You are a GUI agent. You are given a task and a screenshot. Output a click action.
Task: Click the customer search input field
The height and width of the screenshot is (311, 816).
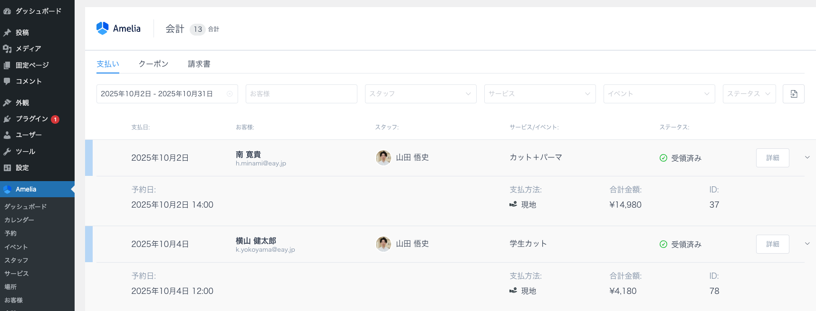tap(301, 94)
